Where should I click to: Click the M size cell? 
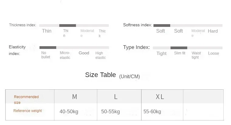74,97
